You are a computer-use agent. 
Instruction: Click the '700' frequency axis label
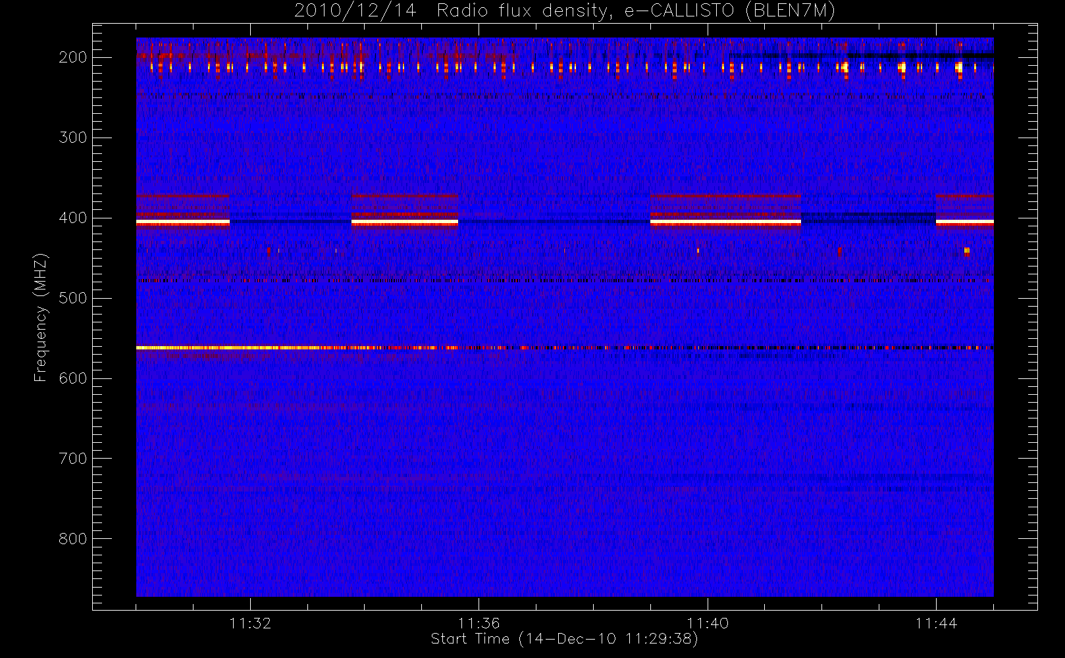tap(73, 459)
